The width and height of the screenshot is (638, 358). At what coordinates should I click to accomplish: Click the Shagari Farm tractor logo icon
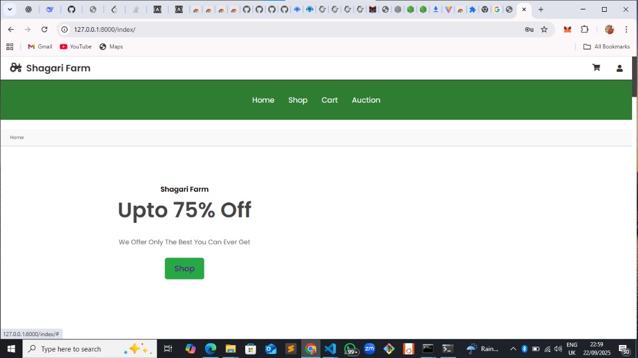[15, 67]
